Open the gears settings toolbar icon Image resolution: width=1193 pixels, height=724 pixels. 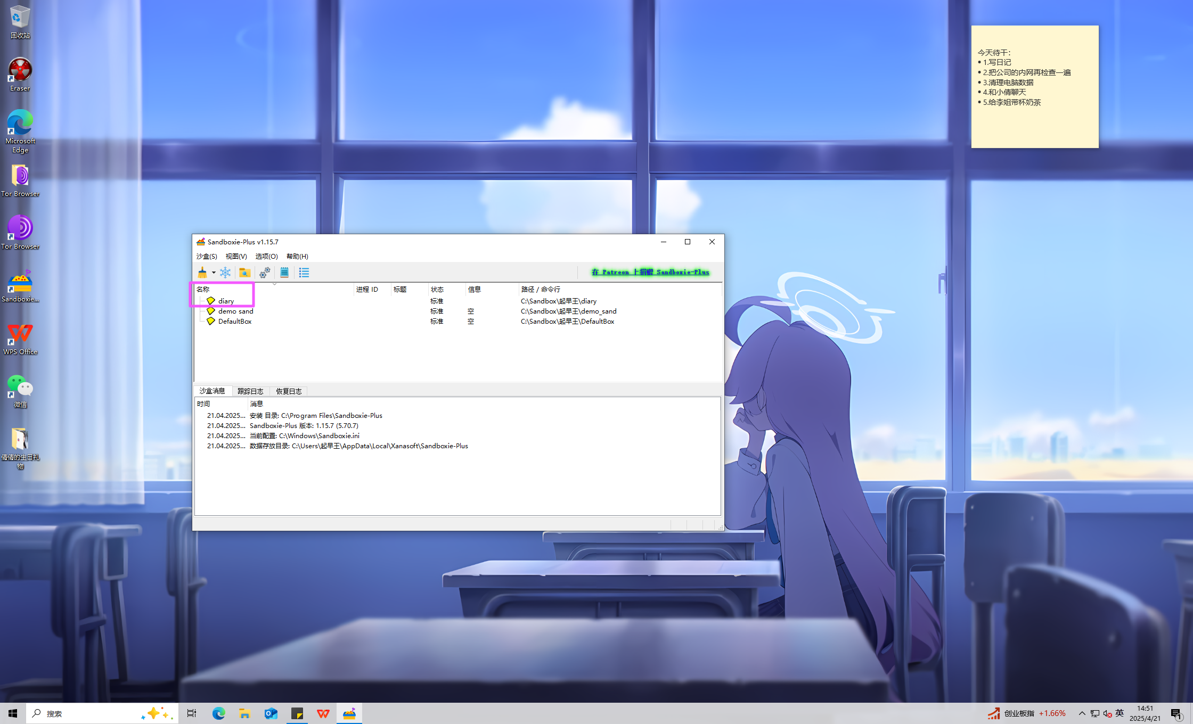[x=265, y=273]
